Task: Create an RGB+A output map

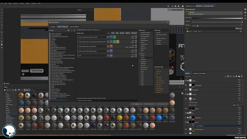Action: click(x=128, y=33)
